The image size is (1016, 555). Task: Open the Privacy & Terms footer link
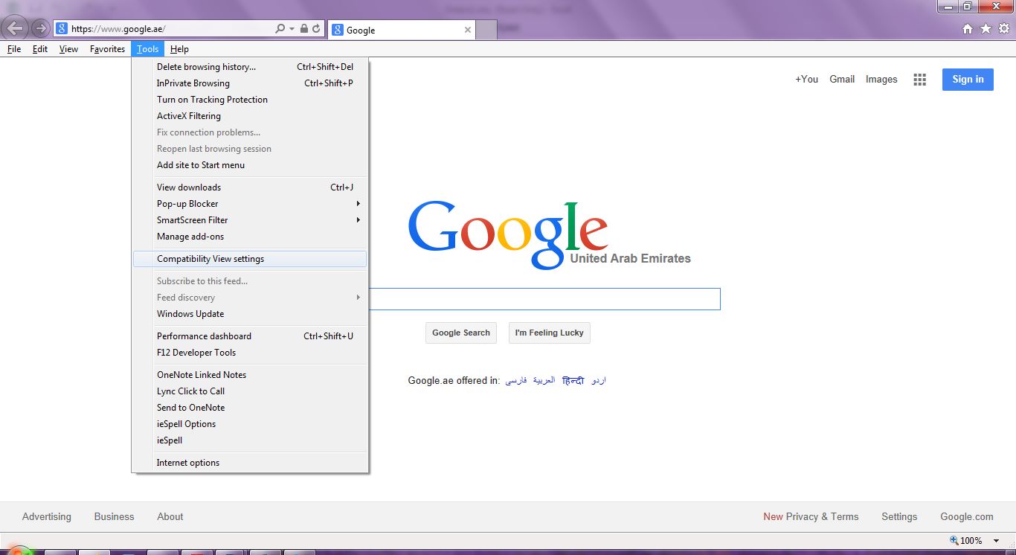coord(823,517)
